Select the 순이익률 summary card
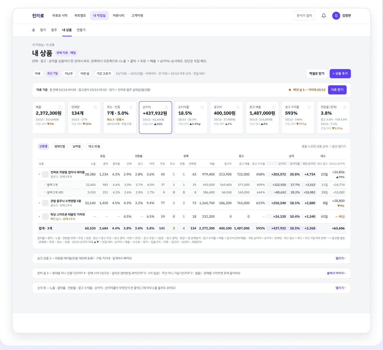The image size is (383, 350). coord(191,118)
